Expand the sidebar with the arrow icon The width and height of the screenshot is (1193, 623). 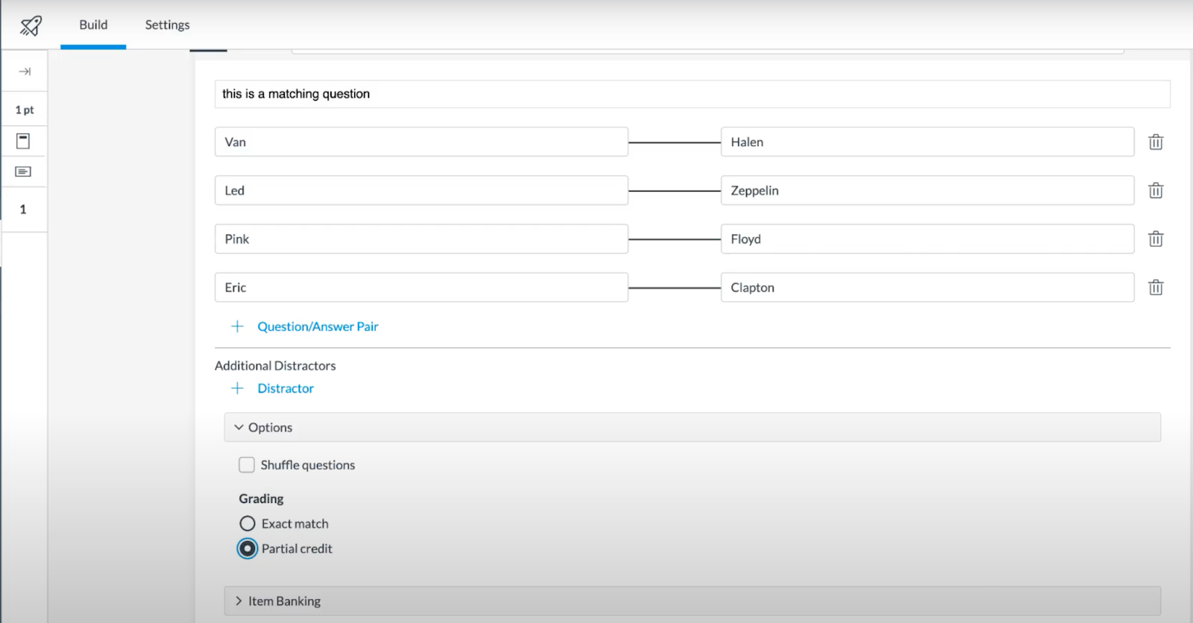pos(25,72)
